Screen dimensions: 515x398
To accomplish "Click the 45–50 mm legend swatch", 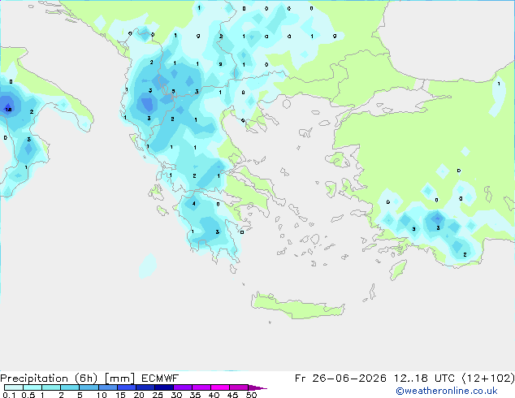I will click(x=239, y=387).
